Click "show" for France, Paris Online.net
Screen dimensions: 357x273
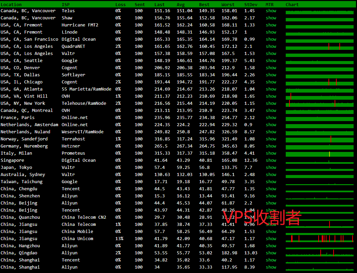click(x=271, y=118)
